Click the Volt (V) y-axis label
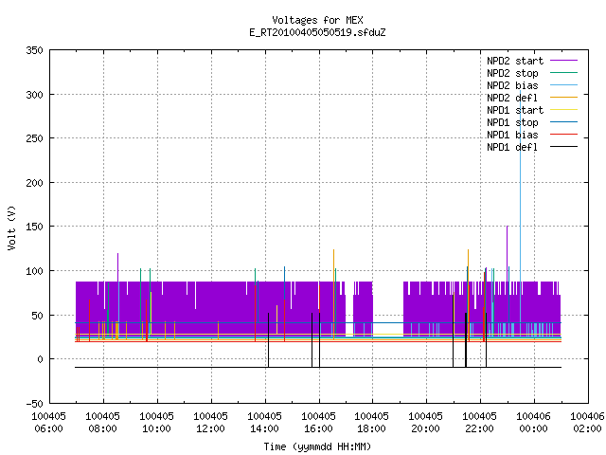606x455 pixels. coord(11,227)
